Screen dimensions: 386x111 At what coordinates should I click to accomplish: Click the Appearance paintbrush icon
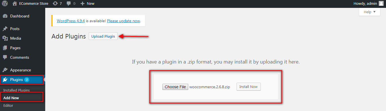[x=5, y=70]
